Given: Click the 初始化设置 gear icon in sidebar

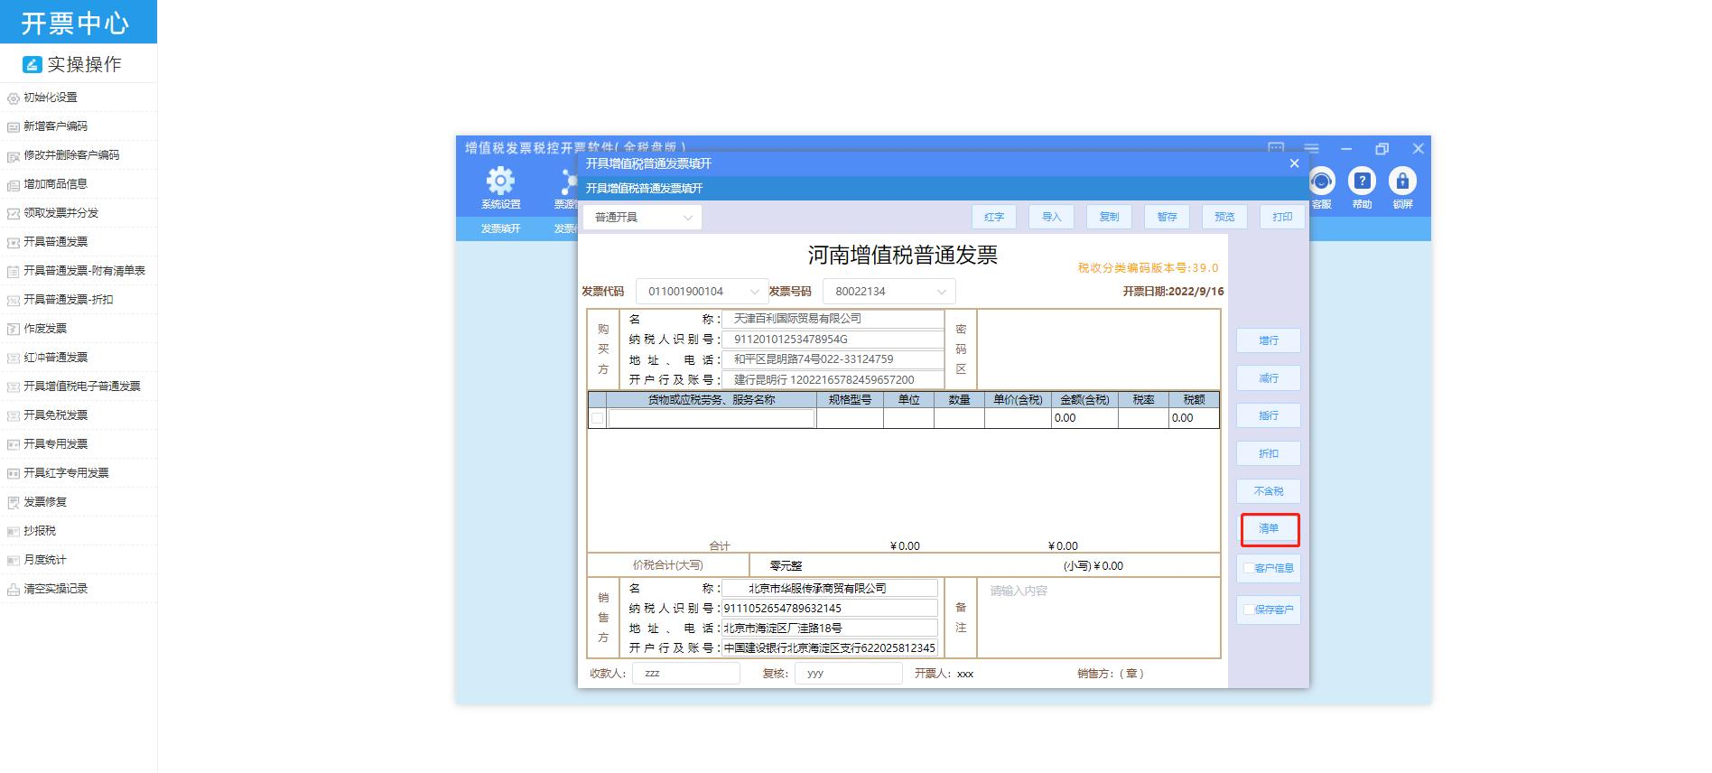Looking at the screenshot, I should (13, 98).
